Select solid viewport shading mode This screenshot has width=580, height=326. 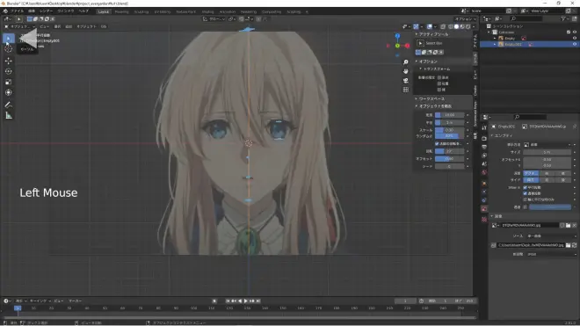[456, 26]
